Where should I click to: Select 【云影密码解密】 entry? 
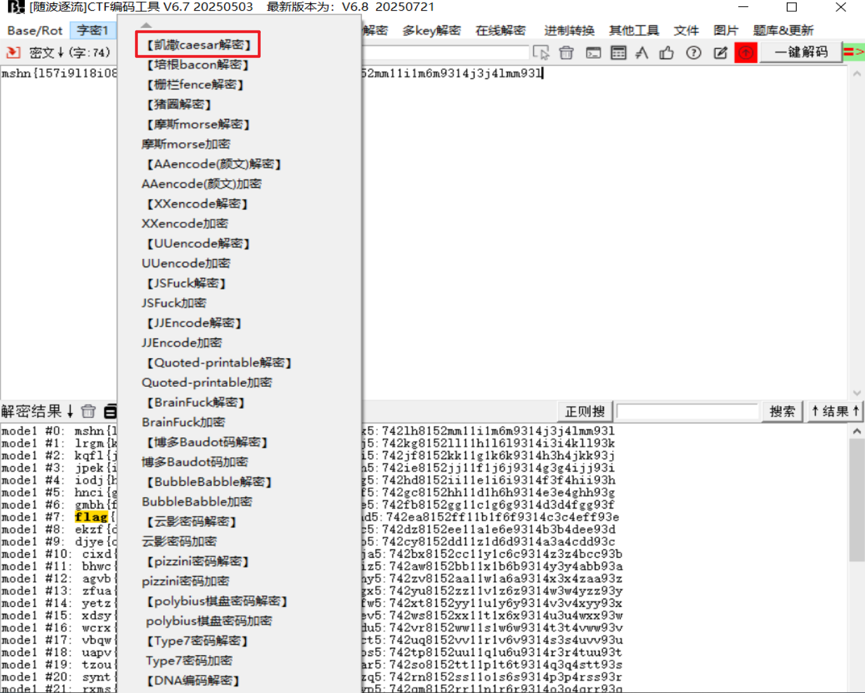[191, 521]
